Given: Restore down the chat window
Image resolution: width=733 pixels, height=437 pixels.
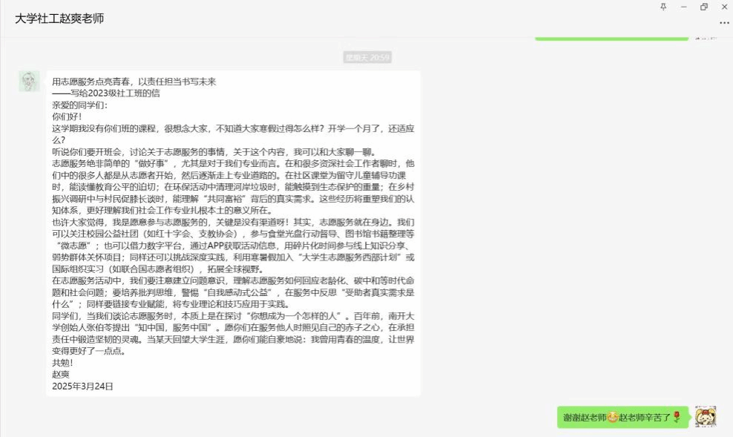Looking at the screenshot, I should pos(703,7).
